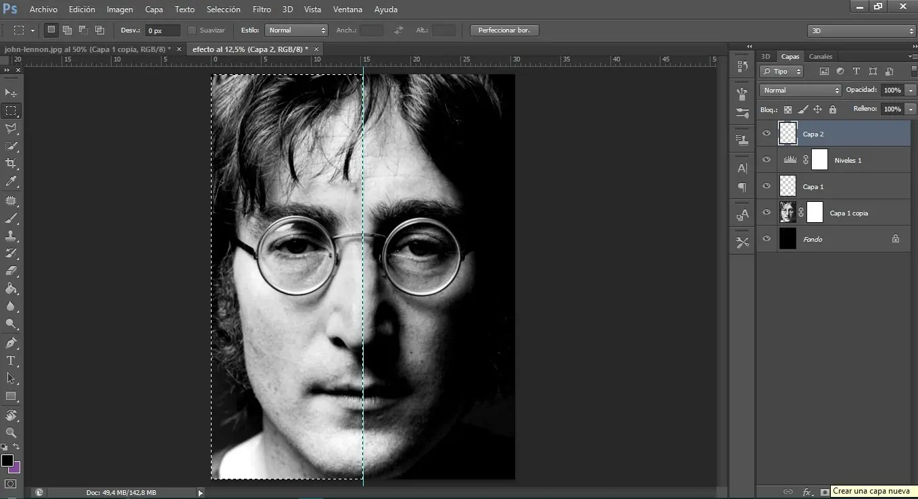Hide the Fondo layer

click(x=767, y=238)
